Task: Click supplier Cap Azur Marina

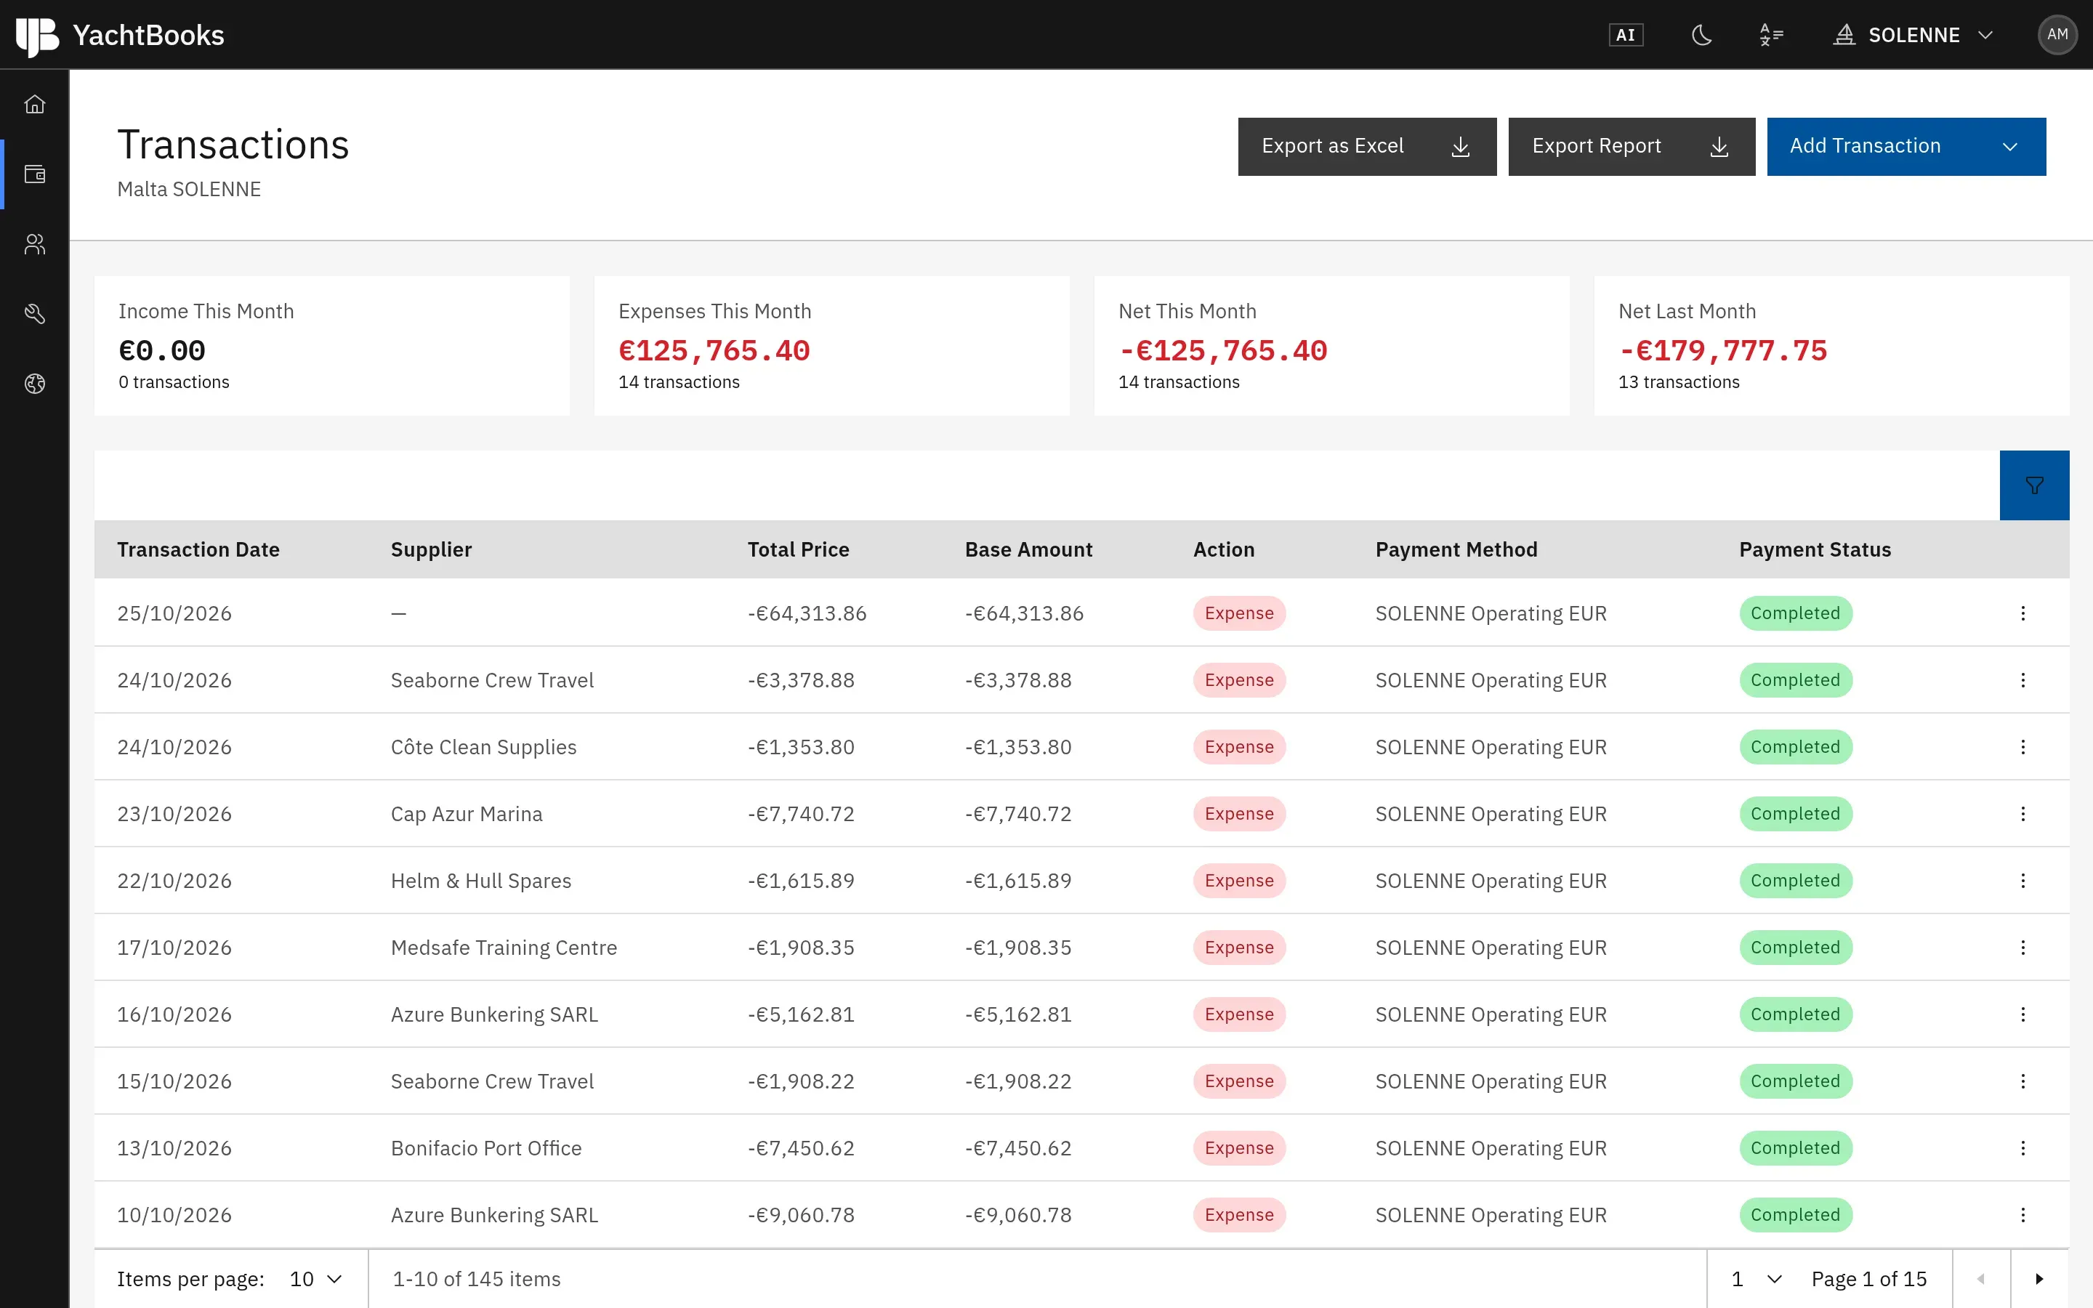Action: [466, 814]
